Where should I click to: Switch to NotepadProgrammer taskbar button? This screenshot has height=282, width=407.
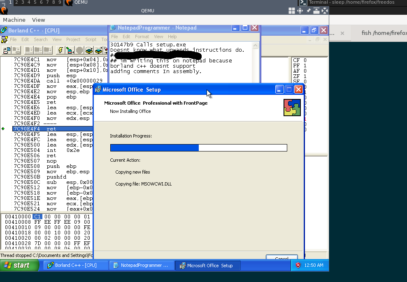pos(142,266)
